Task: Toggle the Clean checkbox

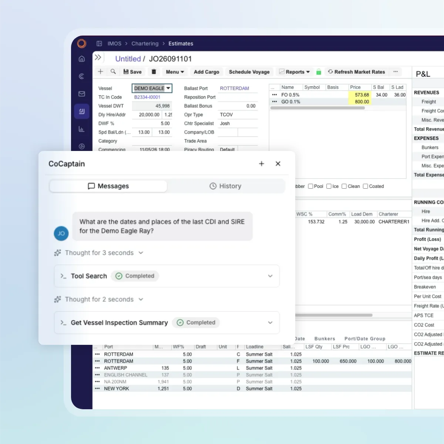Action: (x=344, y=186)
